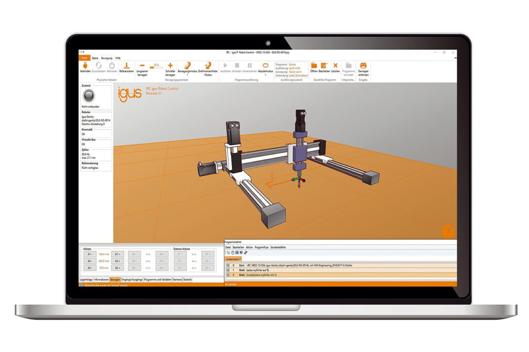Click the save disk icon in the Programmeditor toolbar
529x352 pixels.
[237, 253]
